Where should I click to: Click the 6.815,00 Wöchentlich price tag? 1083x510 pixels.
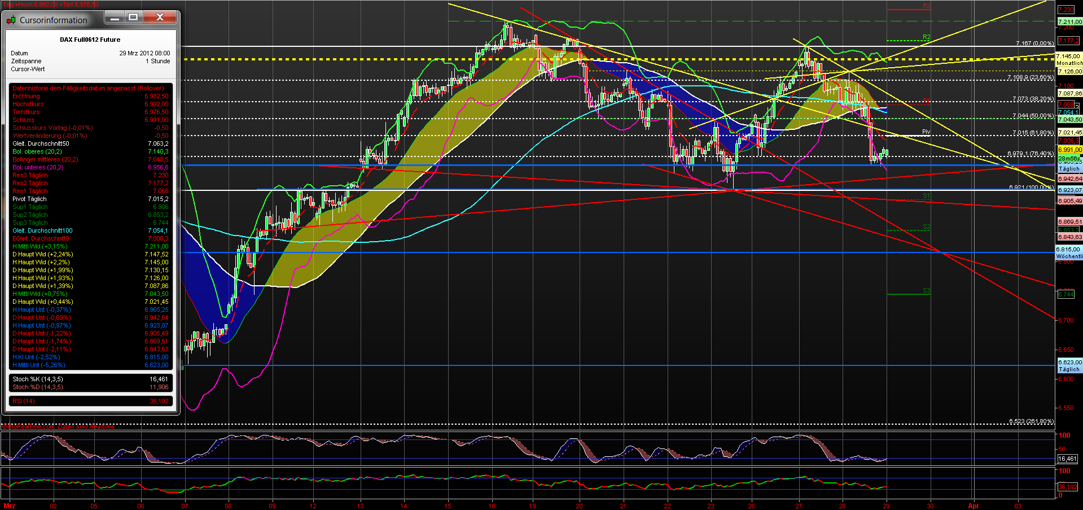coord(1069,252)
